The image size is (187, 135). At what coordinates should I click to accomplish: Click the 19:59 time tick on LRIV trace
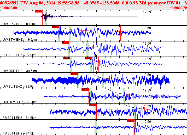pyautogui.click(x=147, y=12)
